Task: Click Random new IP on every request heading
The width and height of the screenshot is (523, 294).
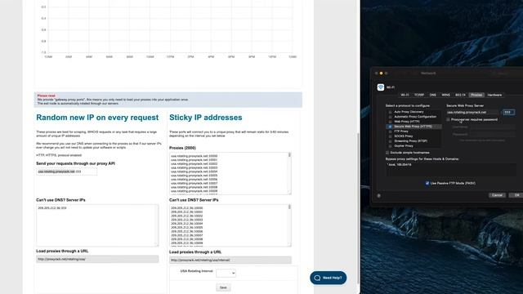Action: tap(97, 118)
